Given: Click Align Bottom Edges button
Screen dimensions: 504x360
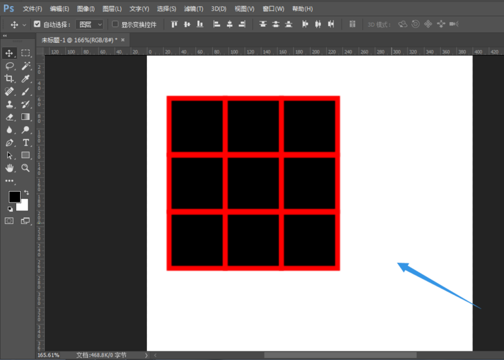Looking at the screenshot, I should click(x=200, y=24).
